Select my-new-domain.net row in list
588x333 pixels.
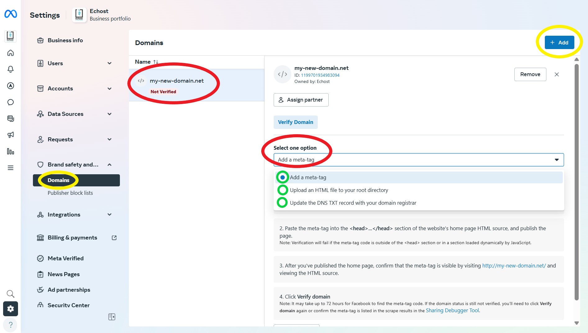[x=197, y=85]
